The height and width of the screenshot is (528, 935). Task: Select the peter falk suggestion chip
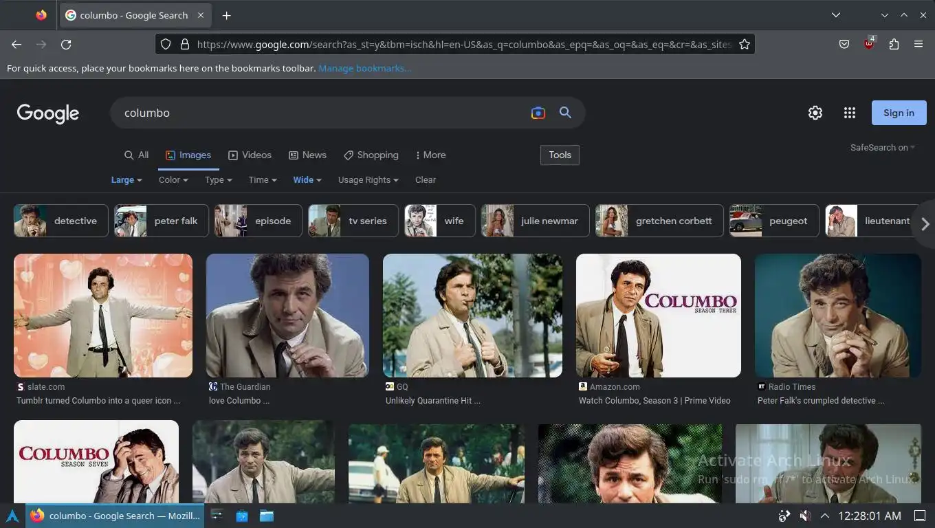(162, 221)
